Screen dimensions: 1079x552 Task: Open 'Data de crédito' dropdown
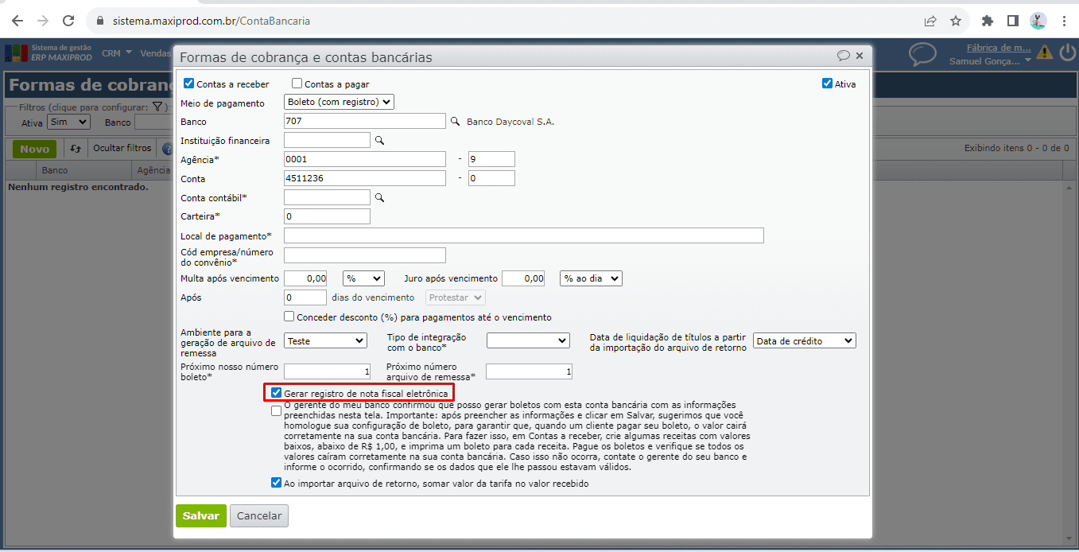click(804, 340)
